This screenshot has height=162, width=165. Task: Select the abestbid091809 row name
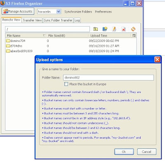[21, 51]
